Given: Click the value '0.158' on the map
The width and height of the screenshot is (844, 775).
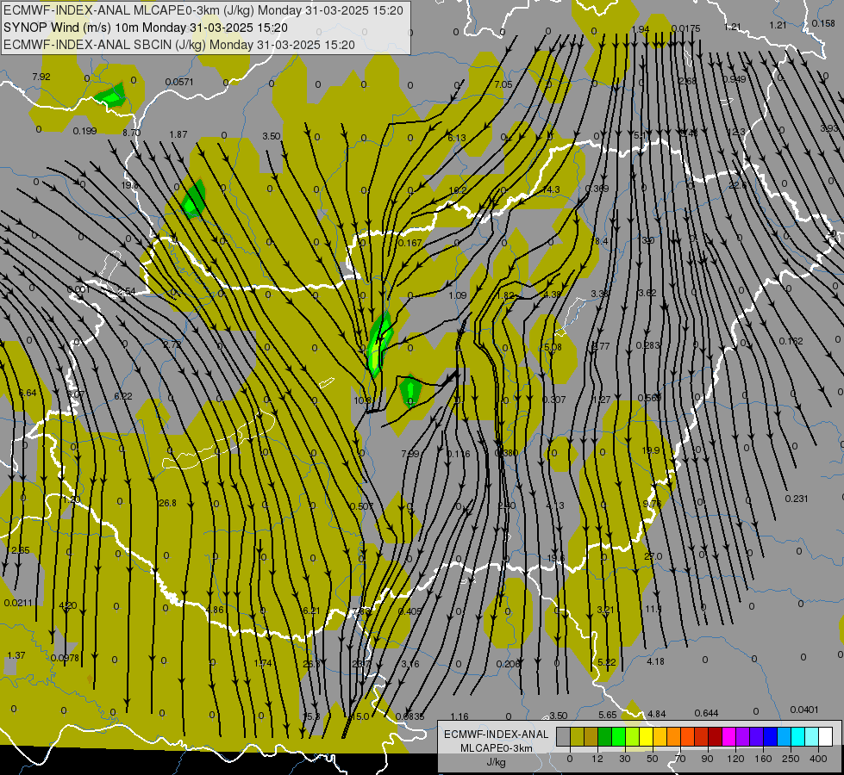Looking at the screenshot, I should coord(823,23).
